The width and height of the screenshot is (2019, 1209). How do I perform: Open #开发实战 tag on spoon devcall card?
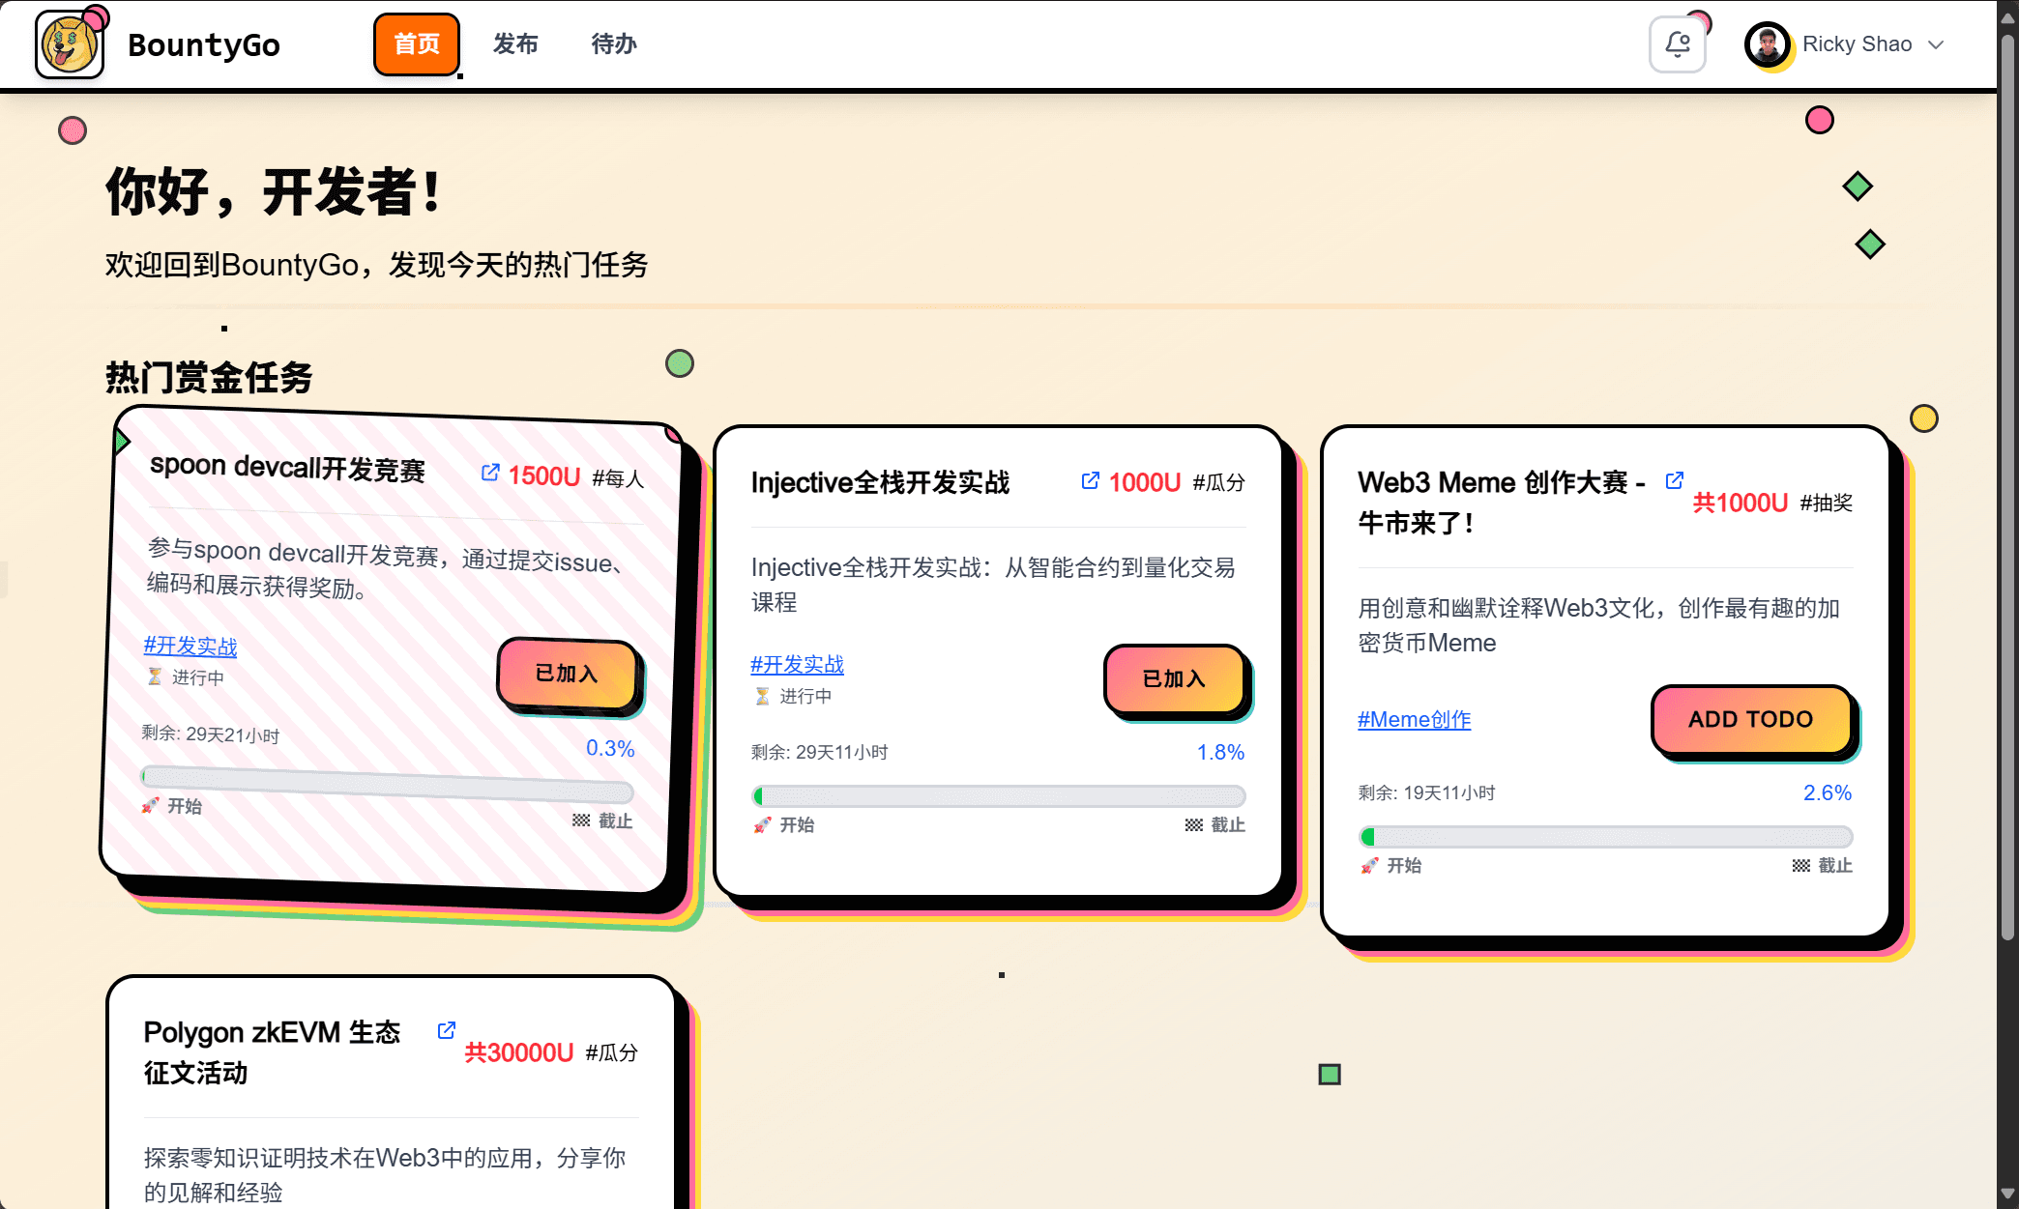[190, 646]
